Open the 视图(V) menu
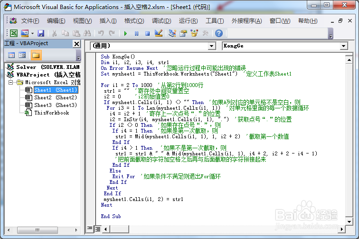359x239 pixels. pos(83,21)
